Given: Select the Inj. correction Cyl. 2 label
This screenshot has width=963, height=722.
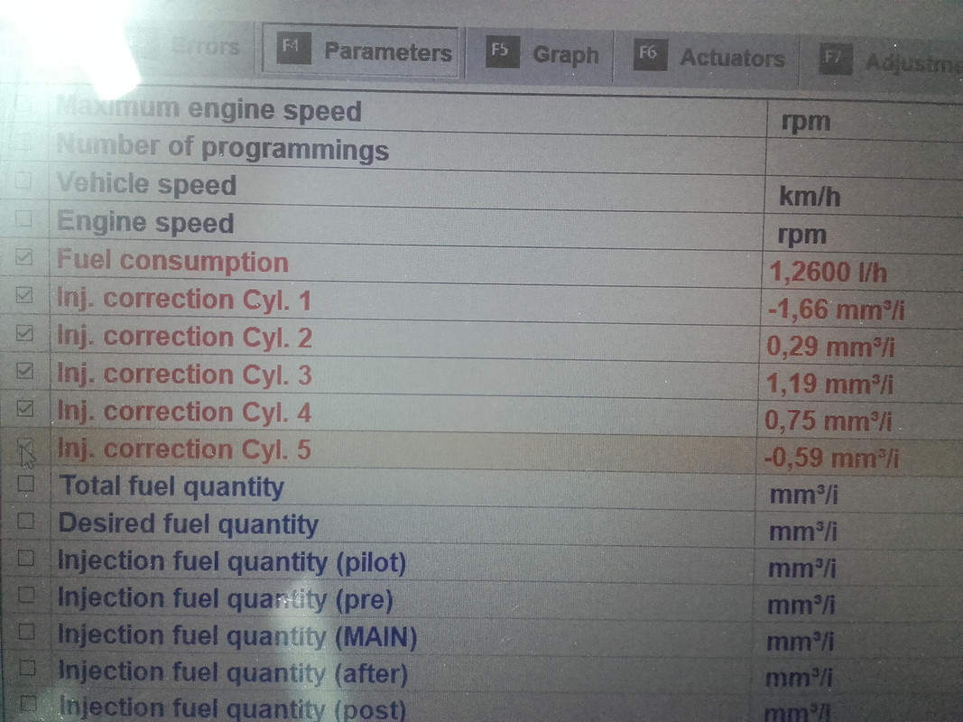Looking at the screenshot, I should click(184, 337).
